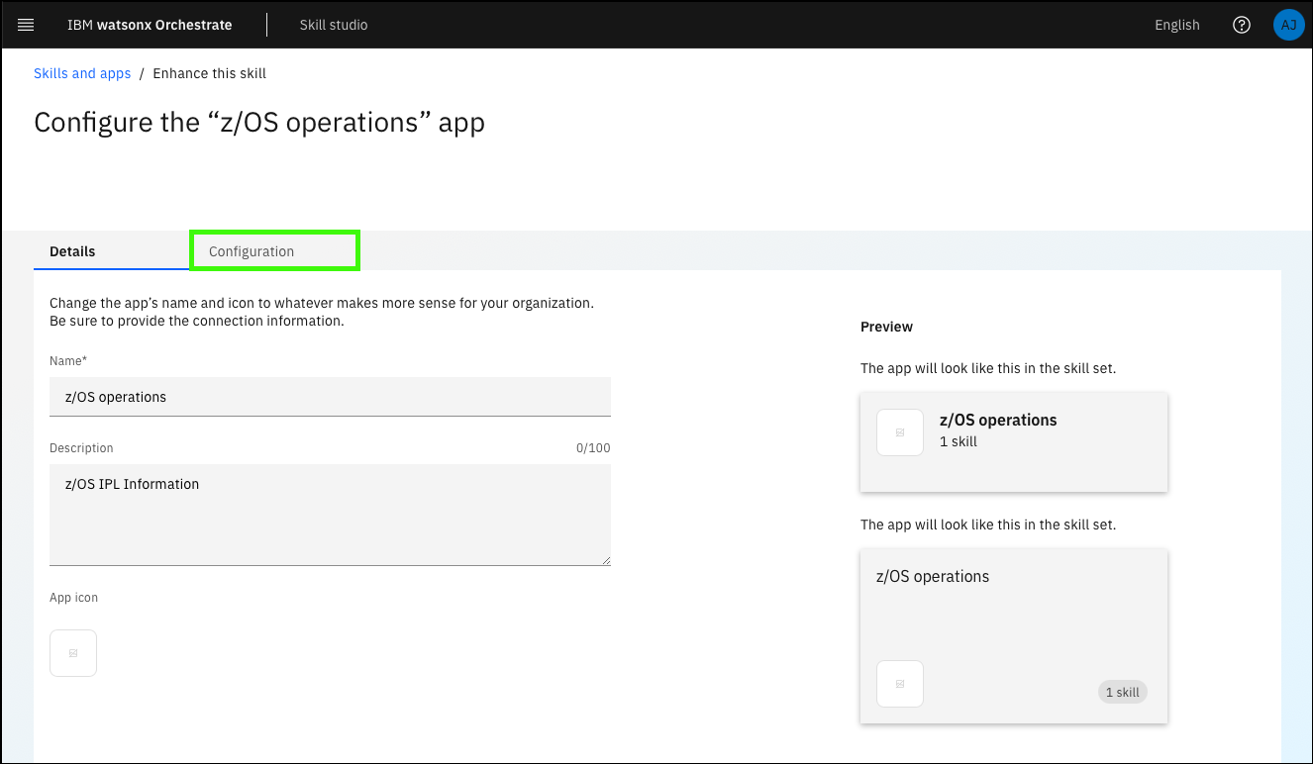This screenshot has width=1313, height=764.
Task: Click the icon in the bottom preview tile
Action: [x=900, y=684]
